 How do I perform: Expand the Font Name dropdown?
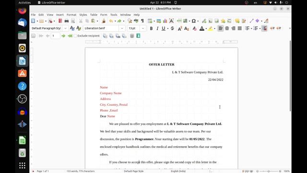[x=122, y=28]
